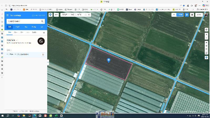Click the 1149-1 address result link
210x118 pixels.
coord(18,54)
